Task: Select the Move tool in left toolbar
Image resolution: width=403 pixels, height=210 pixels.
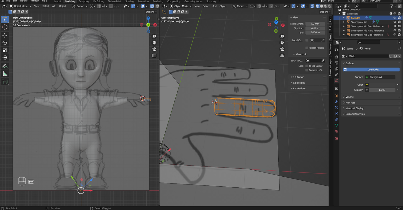Action: (5, 35)
